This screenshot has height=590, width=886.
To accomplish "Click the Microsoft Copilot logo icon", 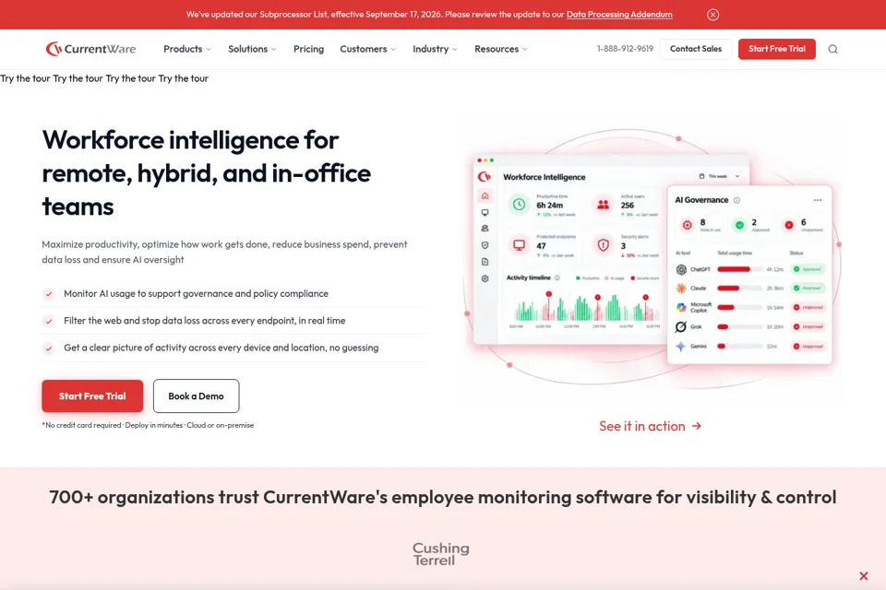I will point(681,308).
